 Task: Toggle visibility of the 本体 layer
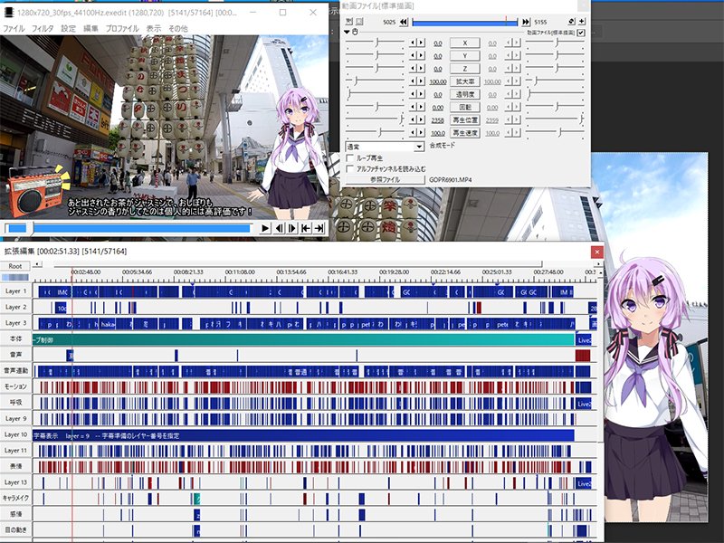tap(15, 338)
